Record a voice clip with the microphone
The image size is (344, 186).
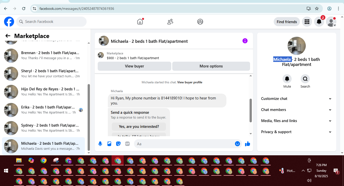[x=100, y=144]
